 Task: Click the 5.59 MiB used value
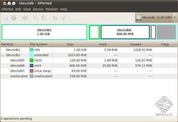[x=111, y=50]
